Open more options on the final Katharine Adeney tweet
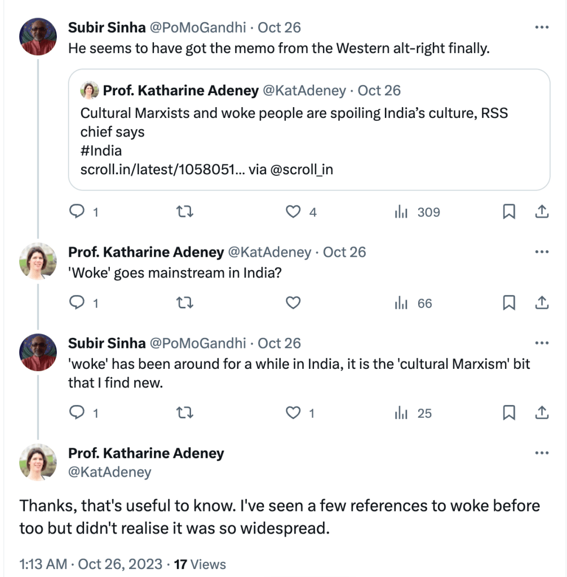 [x=541, y=453]
